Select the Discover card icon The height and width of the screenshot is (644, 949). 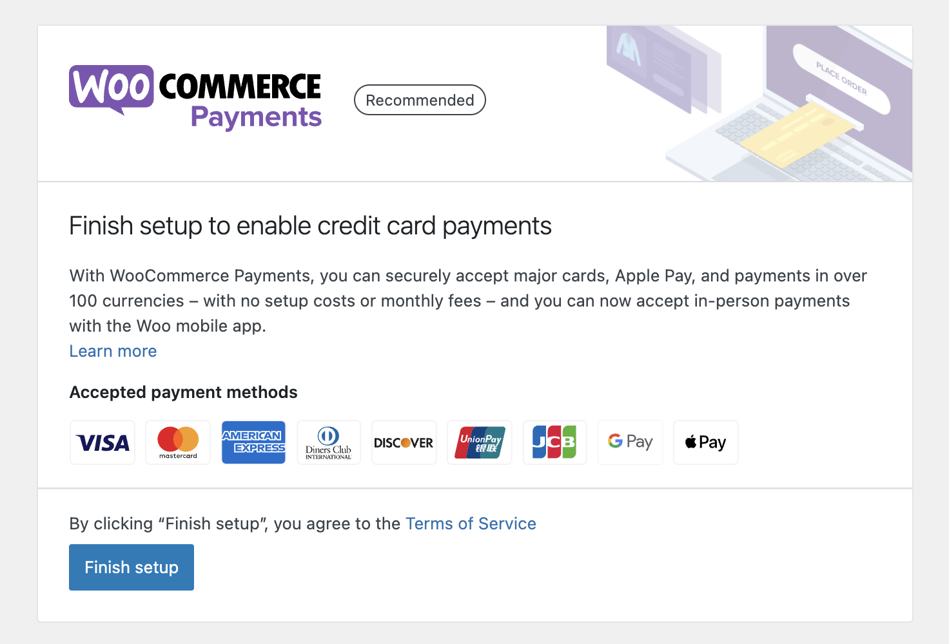[404, 442]
